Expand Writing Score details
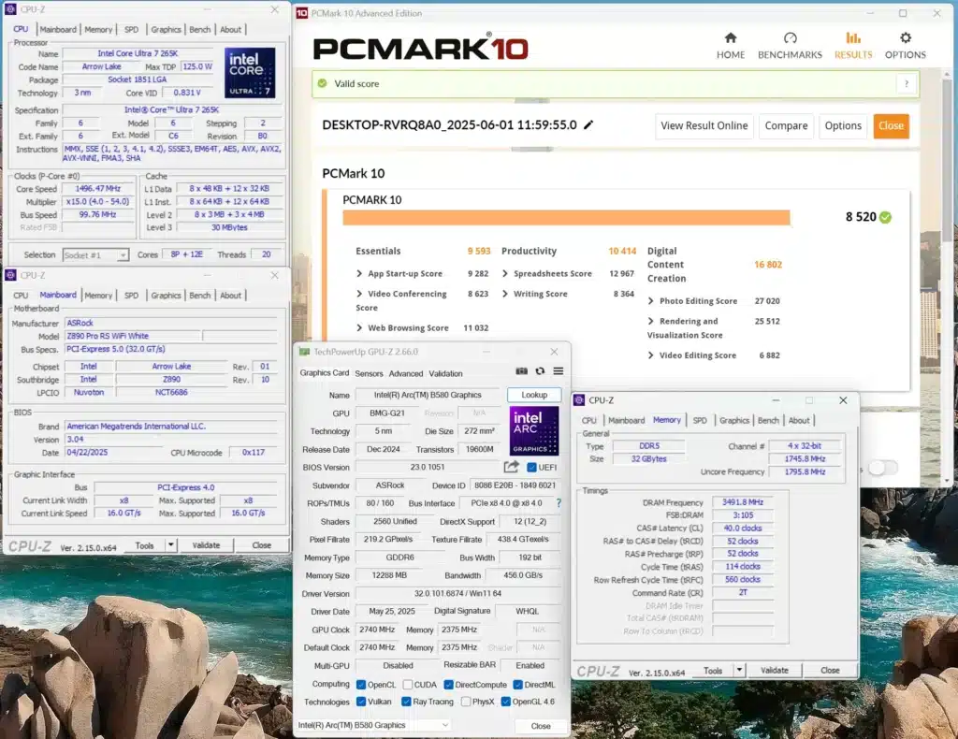The height and width of the screenshot is (739, 958). [504, 294]
